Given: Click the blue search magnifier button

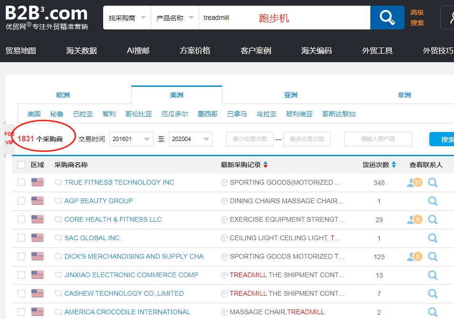Looking at the screenshot, I should [387, 18].
